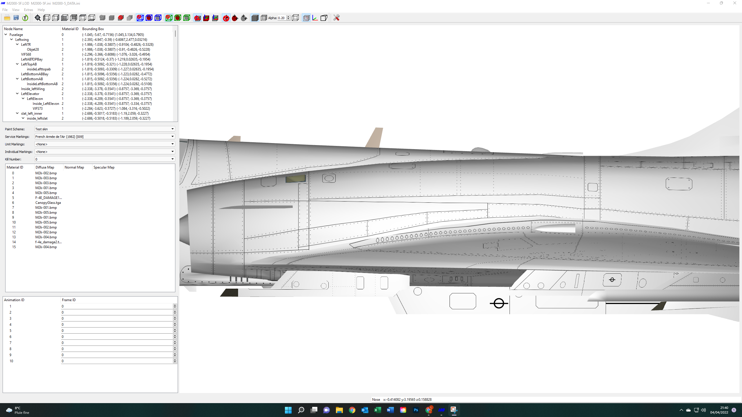Open the Paint Scheme dropdown
The width and height of the screenshot is (742, 417).
[x=105, y=129]
